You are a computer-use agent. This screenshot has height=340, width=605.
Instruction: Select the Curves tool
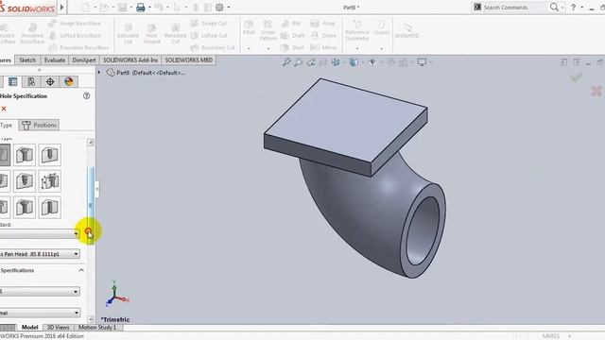(x=381, y=27)
